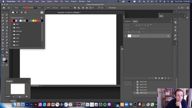This screenshot has width=192, height=108.
Task: Expand the Grayscale swatch folder
Action: click(12, 31)
